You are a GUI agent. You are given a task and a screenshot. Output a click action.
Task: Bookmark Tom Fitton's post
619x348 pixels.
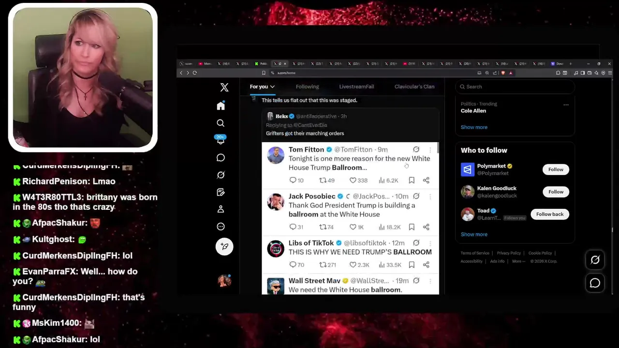tap(412, 180)
